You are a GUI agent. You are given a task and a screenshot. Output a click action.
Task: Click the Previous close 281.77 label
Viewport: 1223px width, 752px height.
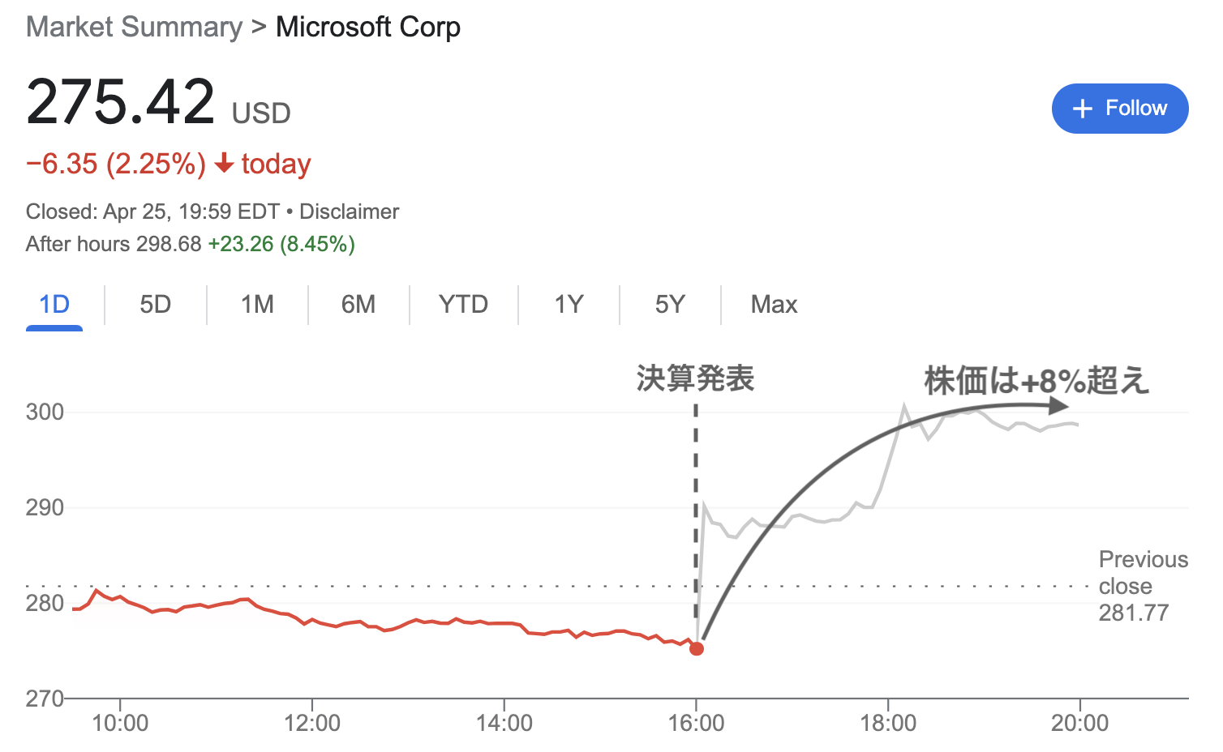click(1143, 586)
